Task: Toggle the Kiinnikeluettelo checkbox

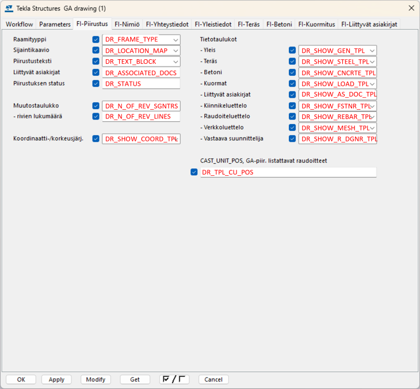Action: pyautogui.click(x=292, y=106)
